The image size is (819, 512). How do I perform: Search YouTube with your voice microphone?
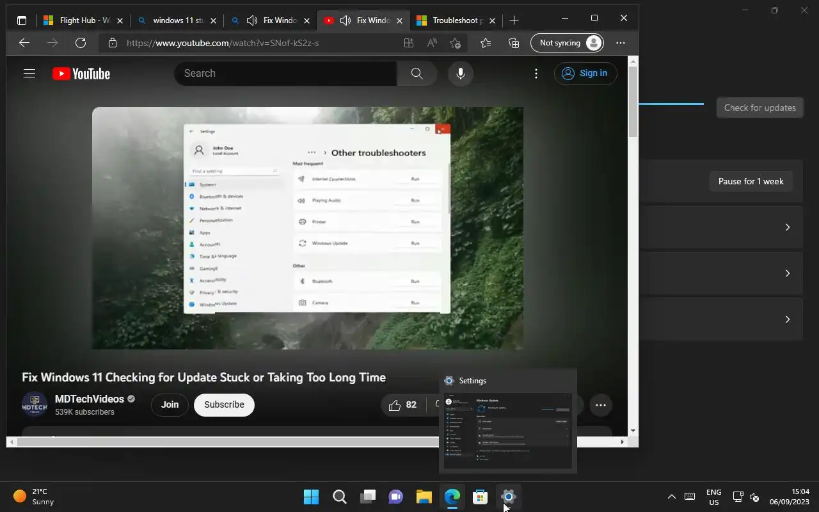(461, 74)
